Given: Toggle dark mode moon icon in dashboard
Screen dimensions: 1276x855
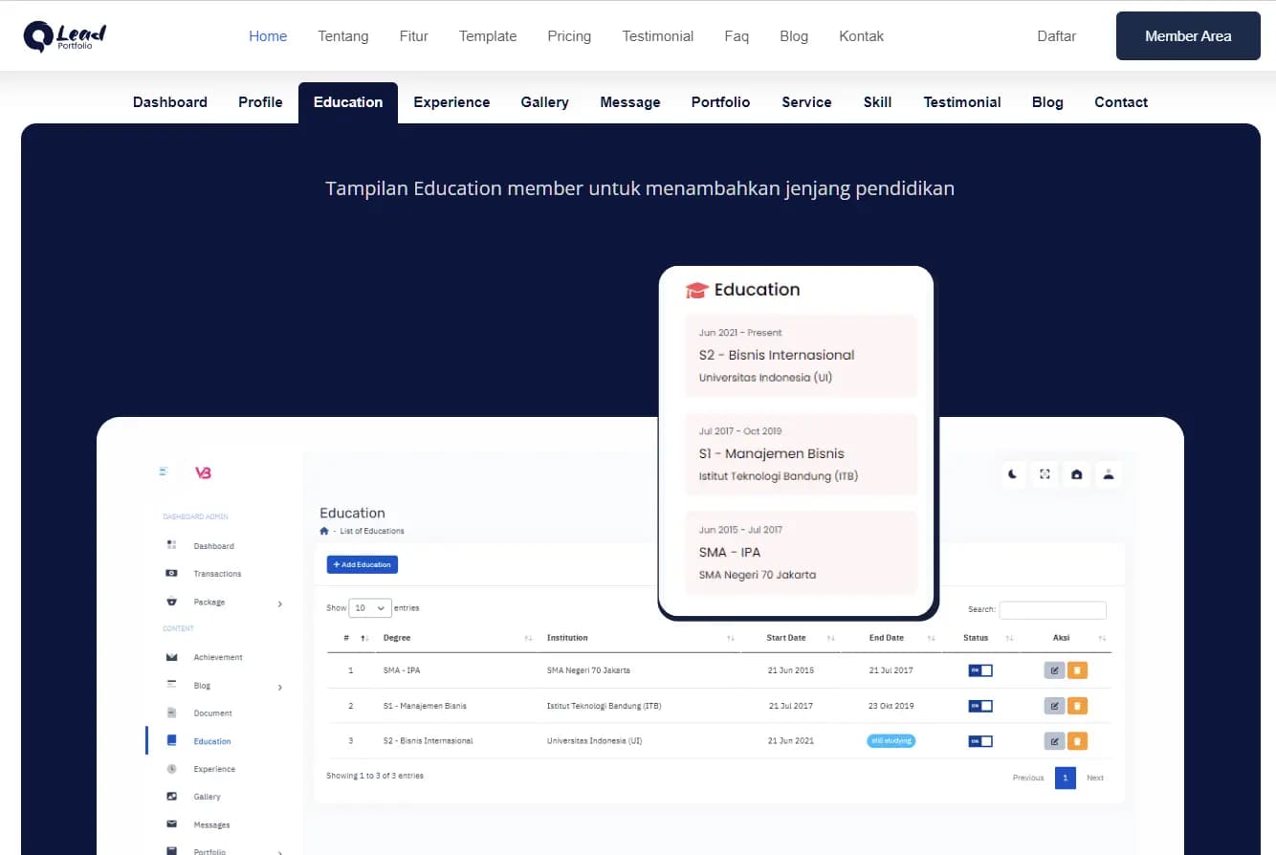Looking at the screenshot, I should pos(1013,473).
